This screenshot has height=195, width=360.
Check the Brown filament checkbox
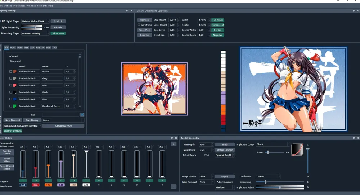pyautogui.click(x=10, y=72)
